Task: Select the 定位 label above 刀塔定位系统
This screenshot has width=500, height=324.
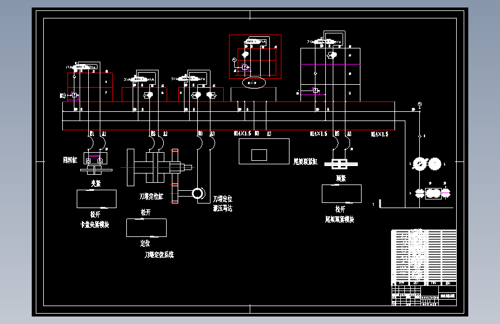Action: click(x=145, y=243)
